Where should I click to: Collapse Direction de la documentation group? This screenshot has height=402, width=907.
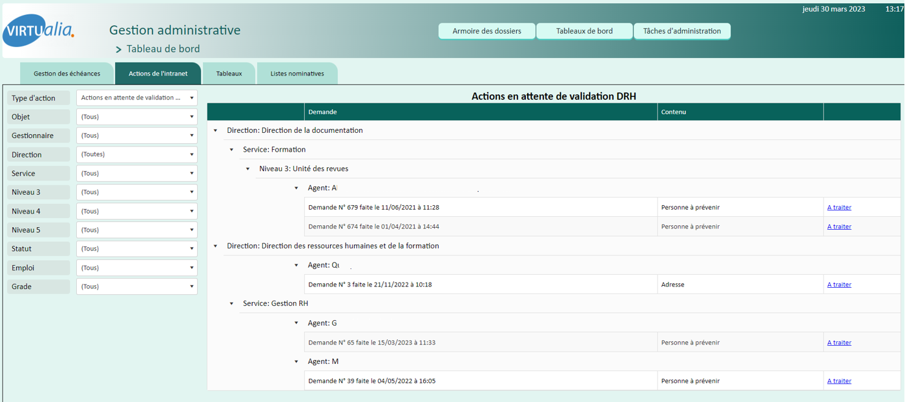(216, 130)
